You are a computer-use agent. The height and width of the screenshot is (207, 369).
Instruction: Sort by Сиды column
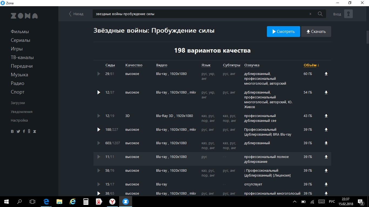110,65
